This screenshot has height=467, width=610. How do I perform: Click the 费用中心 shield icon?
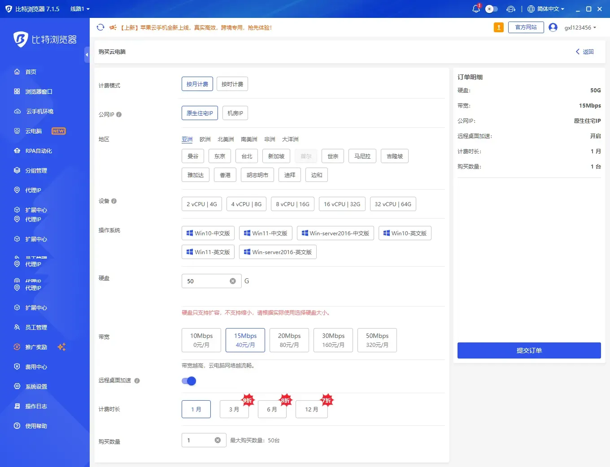[x=17, y=367]
